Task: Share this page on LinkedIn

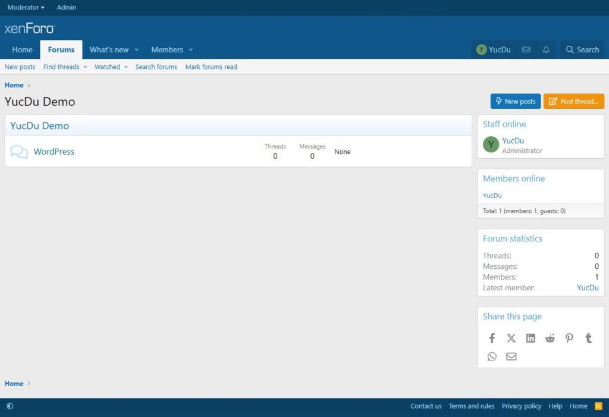Action: click(x=530, y=338)
